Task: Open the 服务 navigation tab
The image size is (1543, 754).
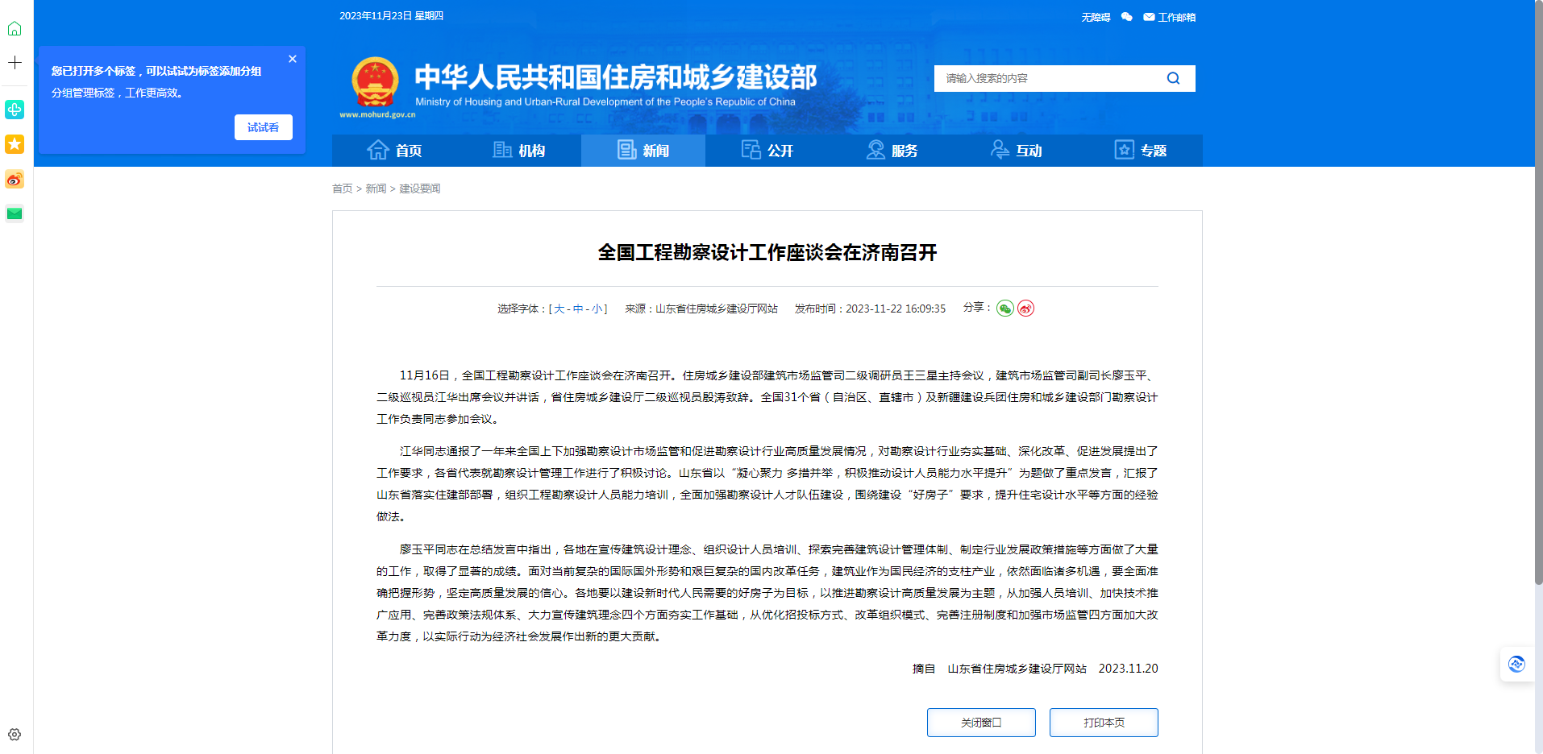Action: tap(892, 151)
